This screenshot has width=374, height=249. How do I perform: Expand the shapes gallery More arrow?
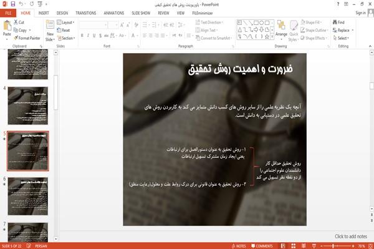coord(272,37)
